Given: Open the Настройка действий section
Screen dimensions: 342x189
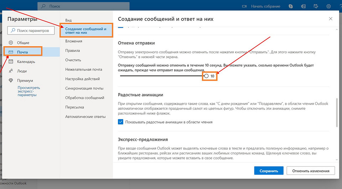Looking at the screenshot, I should 82,79.
